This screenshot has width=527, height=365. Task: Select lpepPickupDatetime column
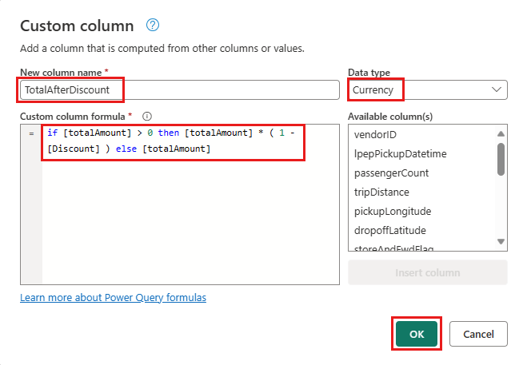(401, 153)
